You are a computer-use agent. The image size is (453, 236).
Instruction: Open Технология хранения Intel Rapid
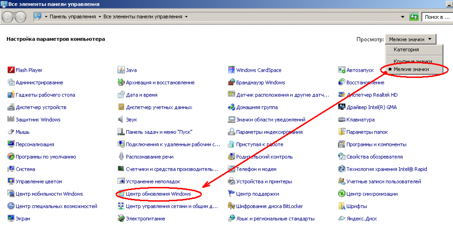click(x=387, y=169)
